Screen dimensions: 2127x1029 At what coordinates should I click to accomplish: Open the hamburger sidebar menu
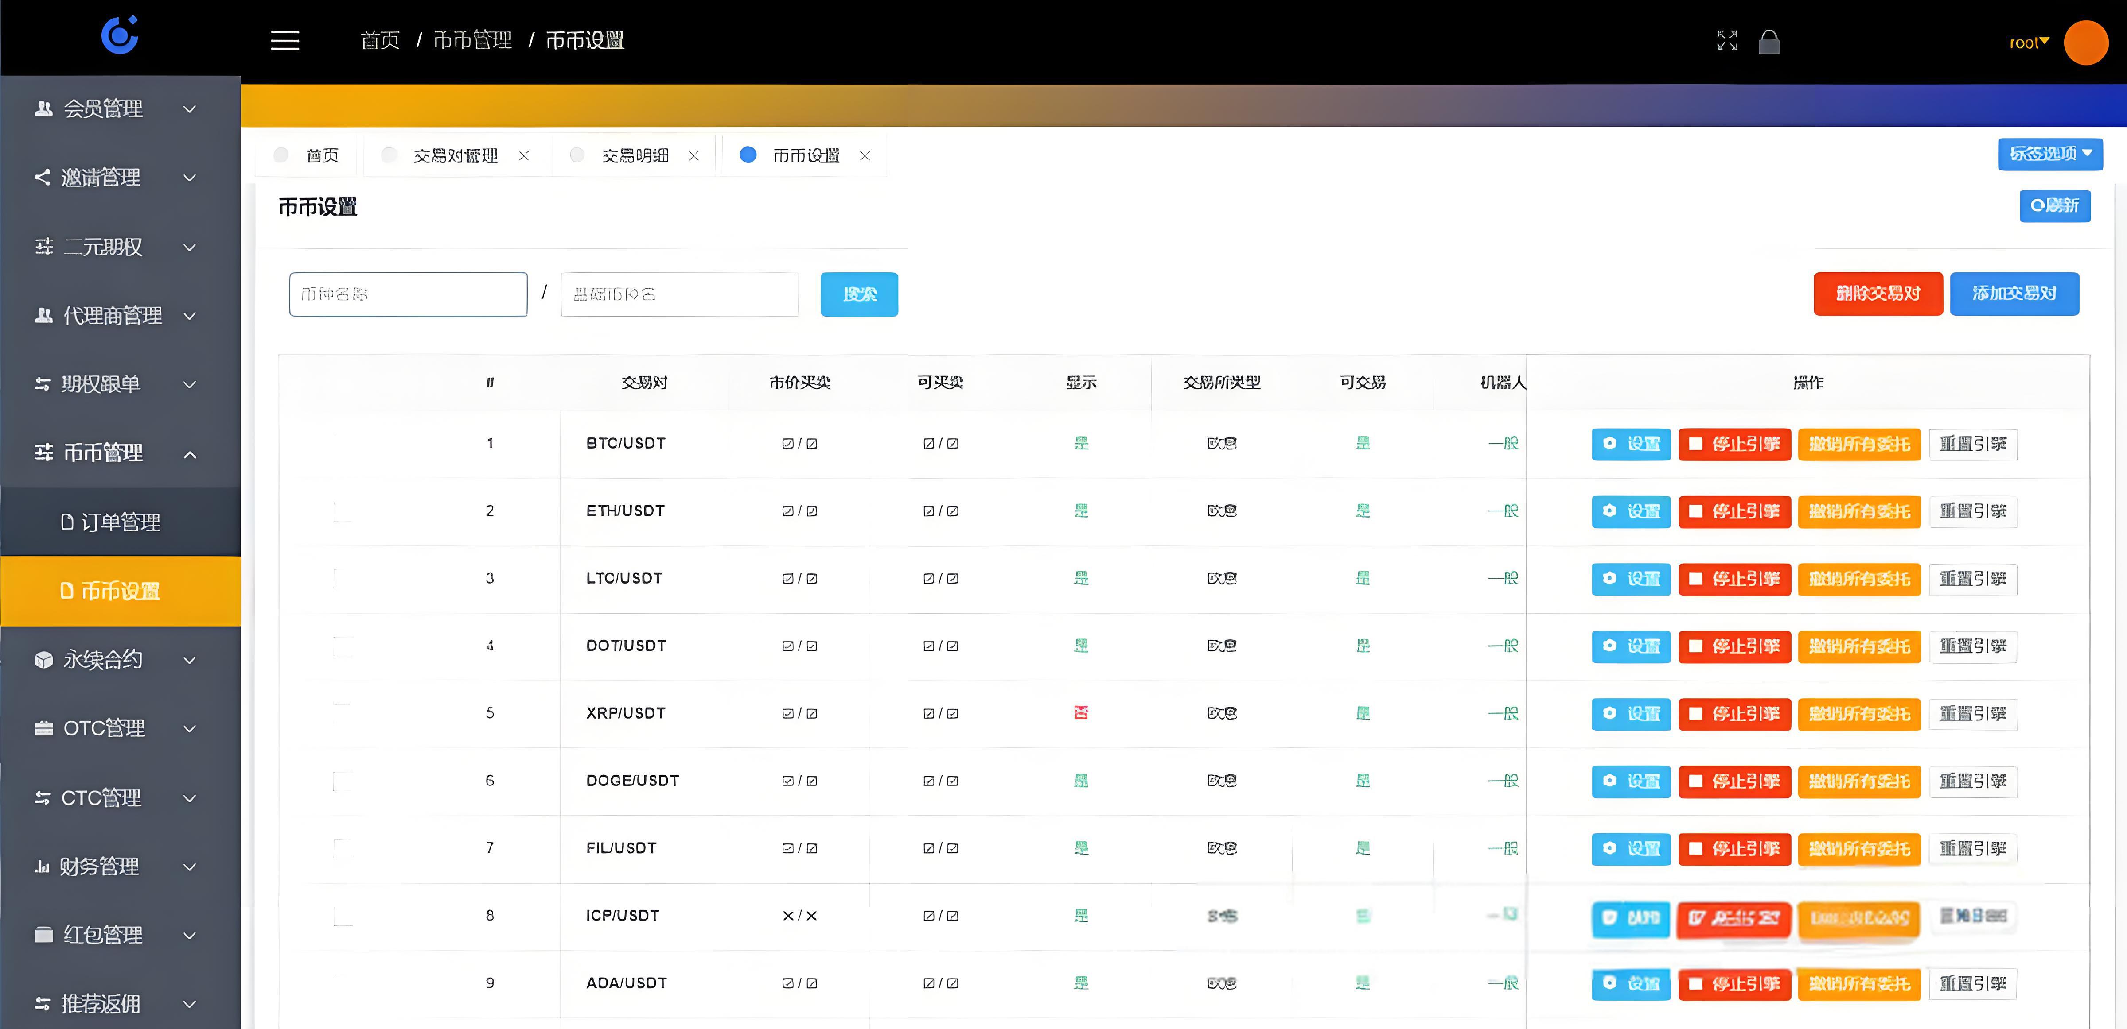coord(285,40)
